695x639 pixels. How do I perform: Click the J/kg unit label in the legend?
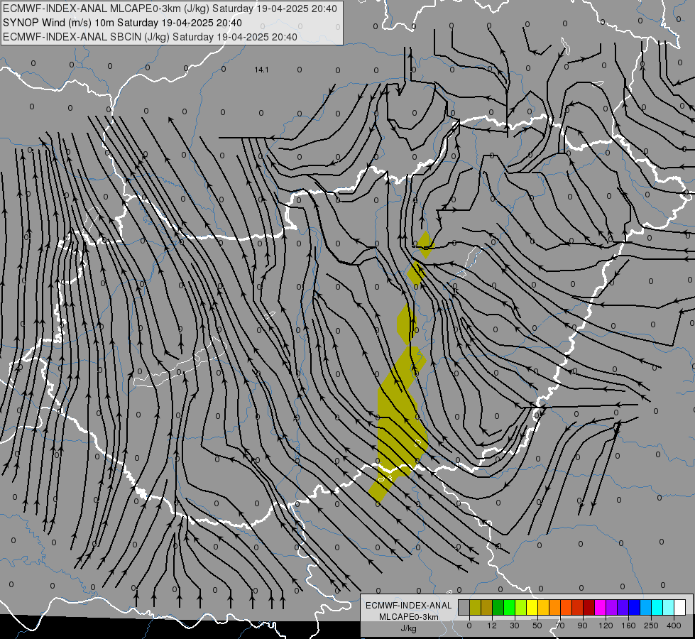click(x=409, y=628)
